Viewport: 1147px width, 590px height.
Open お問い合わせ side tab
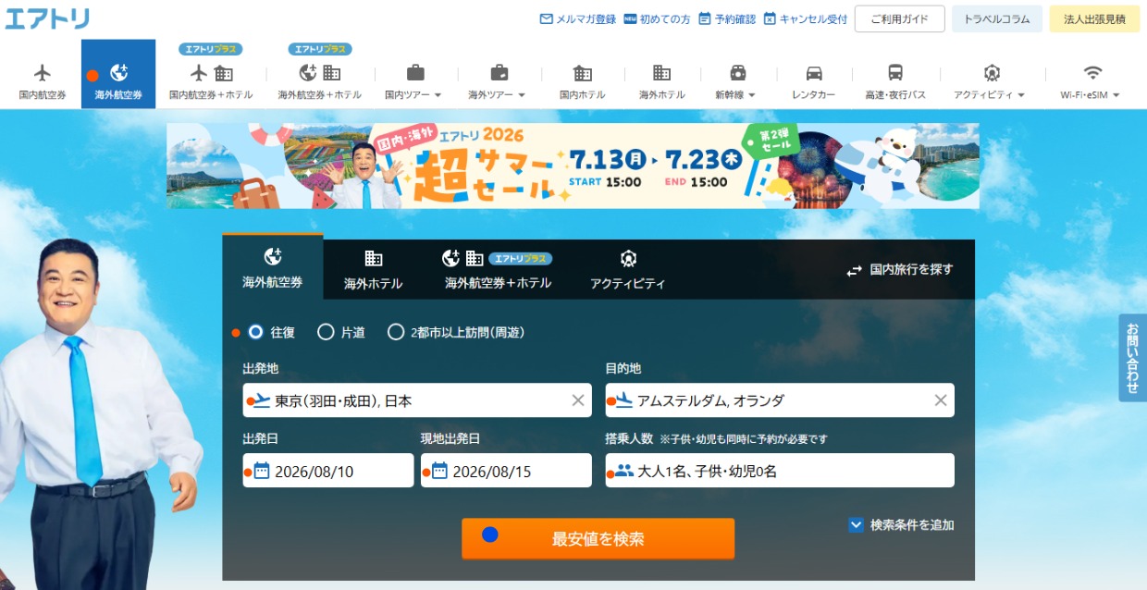tap(1132, 357)
